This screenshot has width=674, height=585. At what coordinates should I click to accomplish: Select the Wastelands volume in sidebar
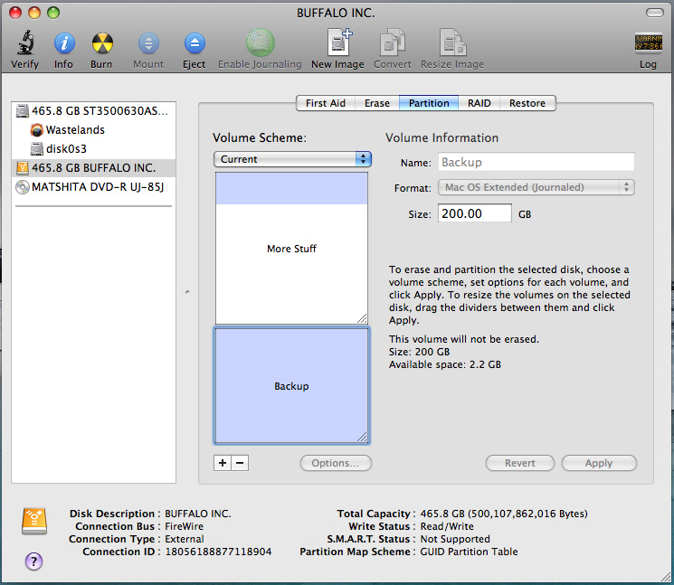[x=74, y=130]
